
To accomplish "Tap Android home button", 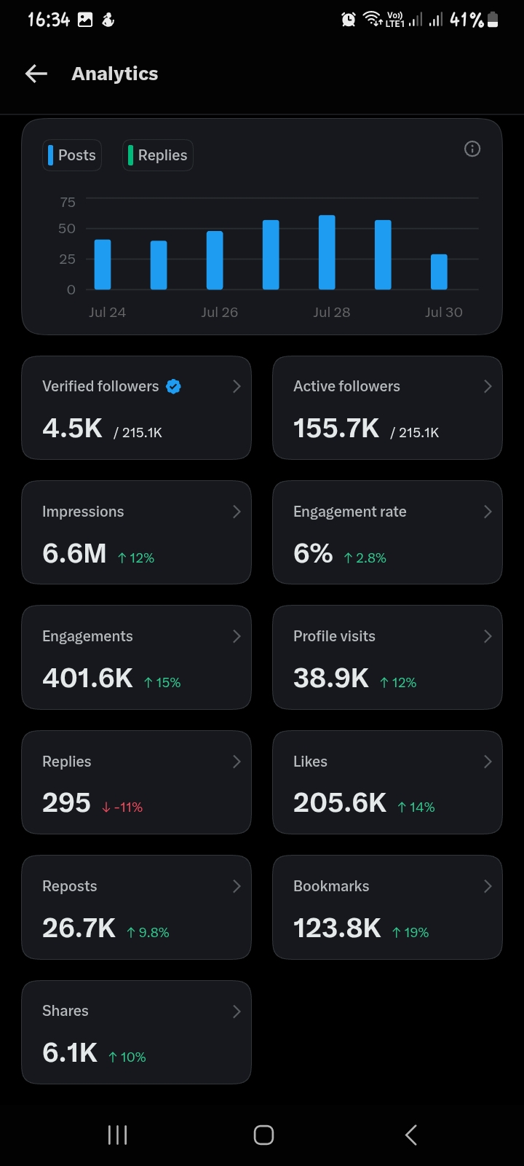I will coord(263,1135).
